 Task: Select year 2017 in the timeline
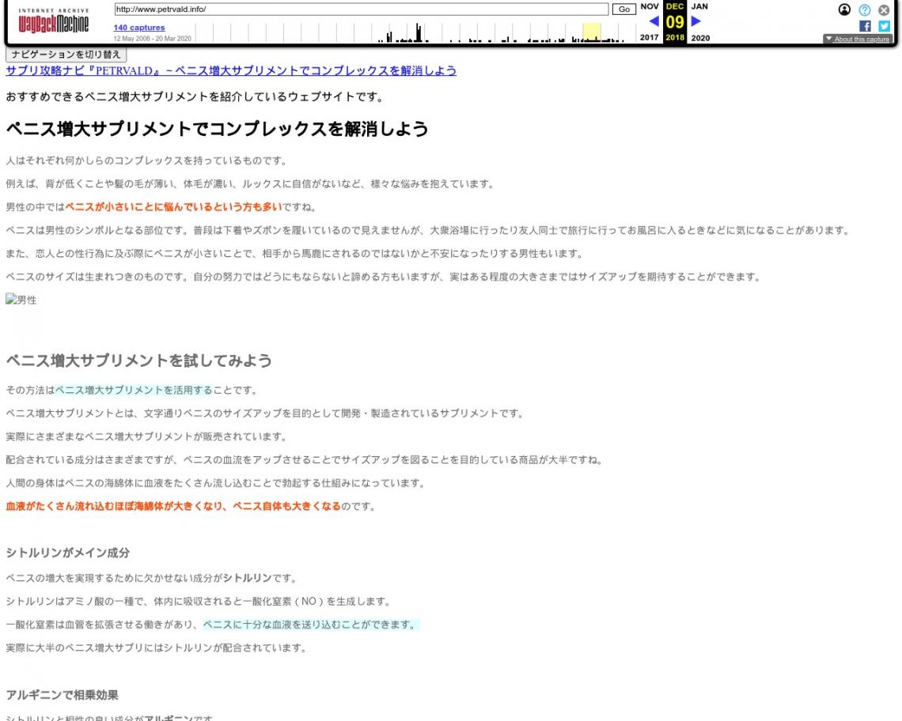(650, 37)
